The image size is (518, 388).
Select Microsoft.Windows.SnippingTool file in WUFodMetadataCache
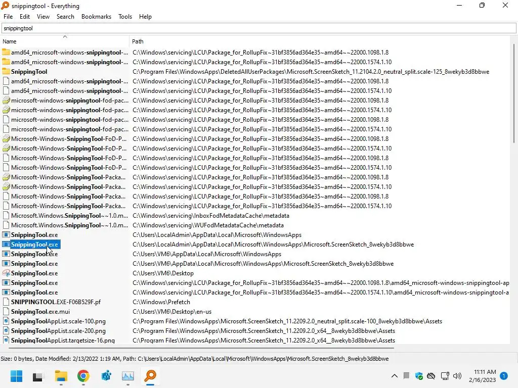point(69,225)
